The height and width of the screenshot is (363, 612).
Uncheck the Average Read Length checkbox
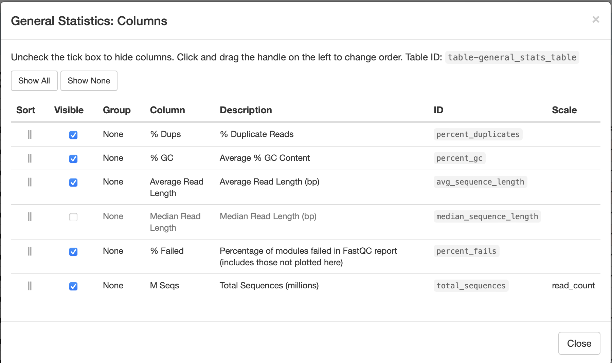(x=73, y=183)
